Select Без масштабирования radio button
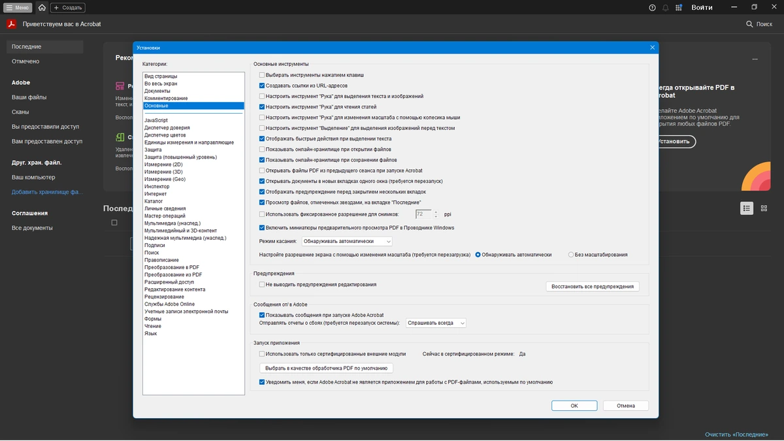Image resolution: width=784 pixels, height=441 pixels. [x=571, y=255]
